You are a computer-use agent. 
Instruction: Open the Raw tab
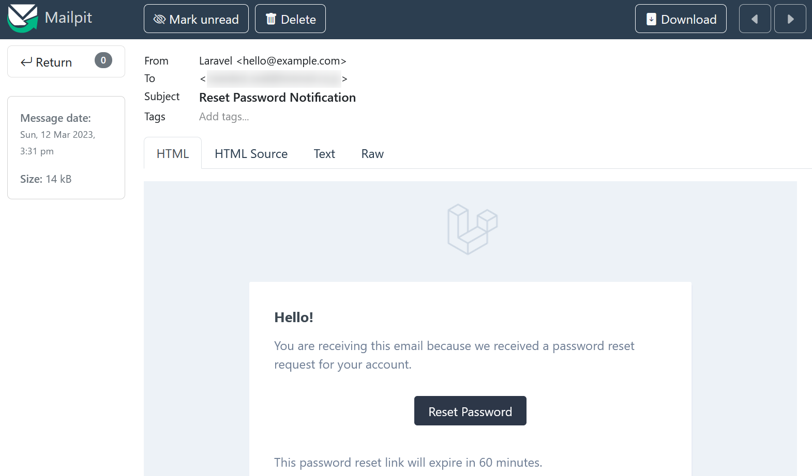pos(372,154)
